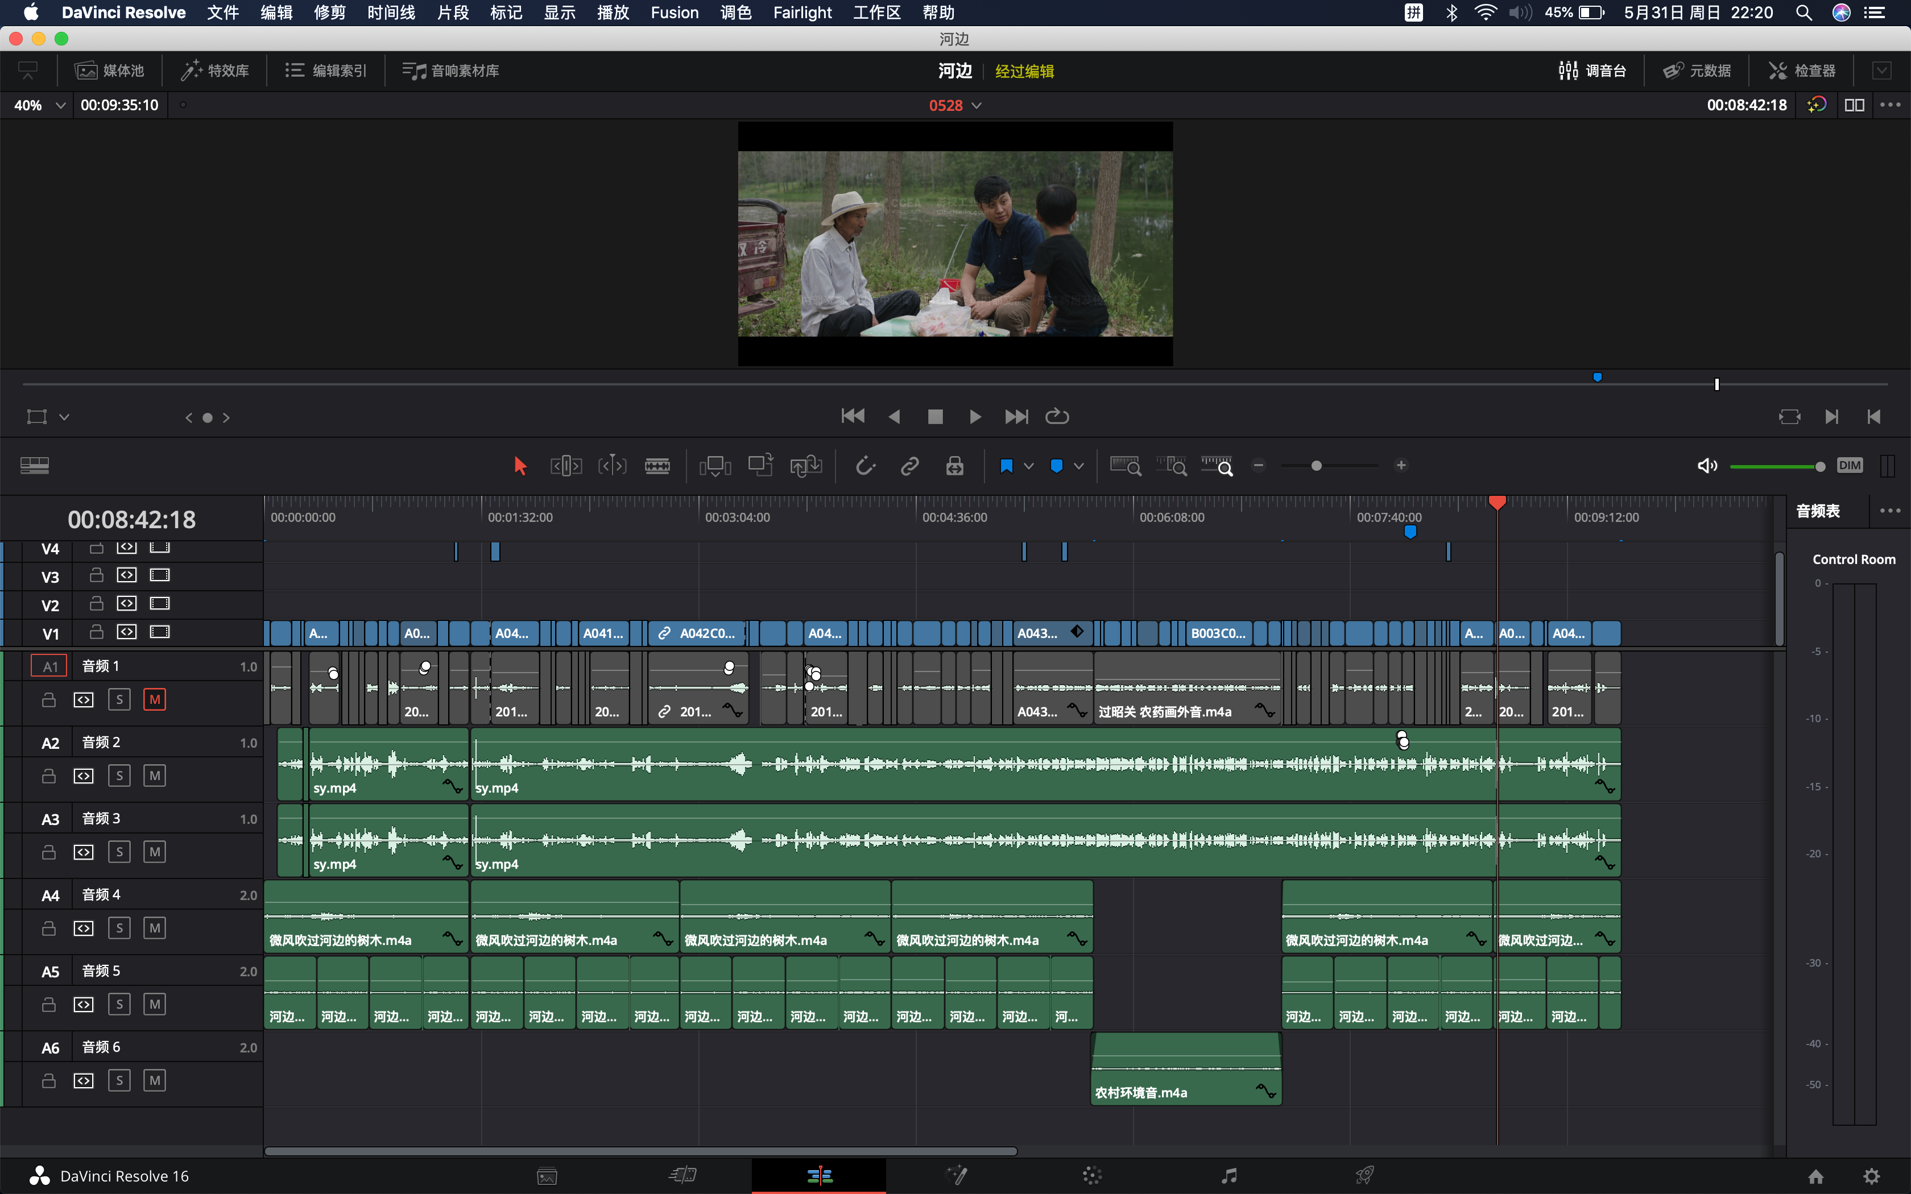
Task: Activate the blade edit mode tool
Action: click(657, 466)
